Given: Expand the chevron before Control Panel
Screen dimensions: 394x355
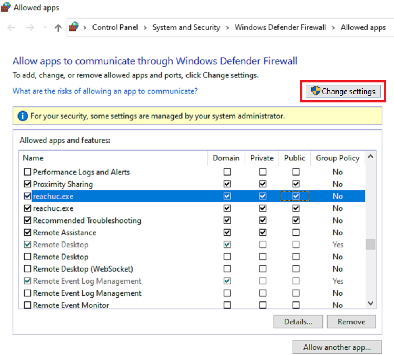Looking at the screenshot, I should point(85,27).
